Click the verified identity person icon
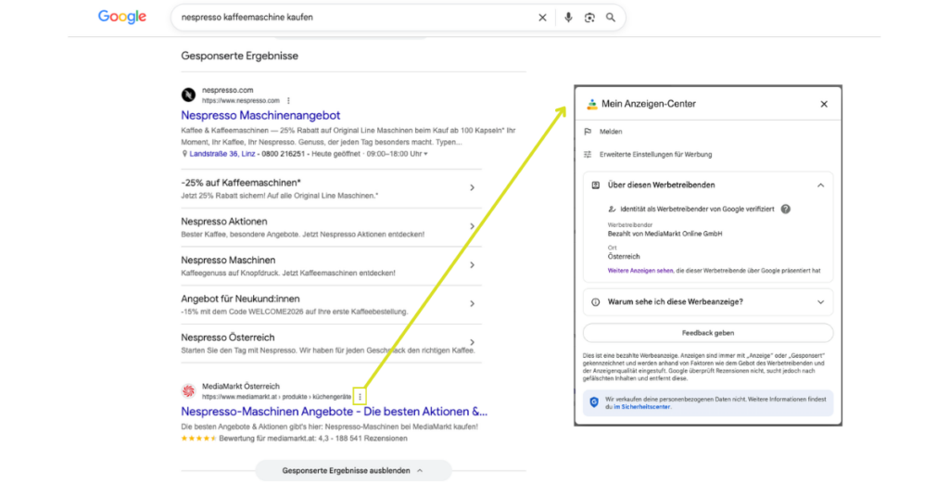949x497 pixels. click(x=612, y=209)
